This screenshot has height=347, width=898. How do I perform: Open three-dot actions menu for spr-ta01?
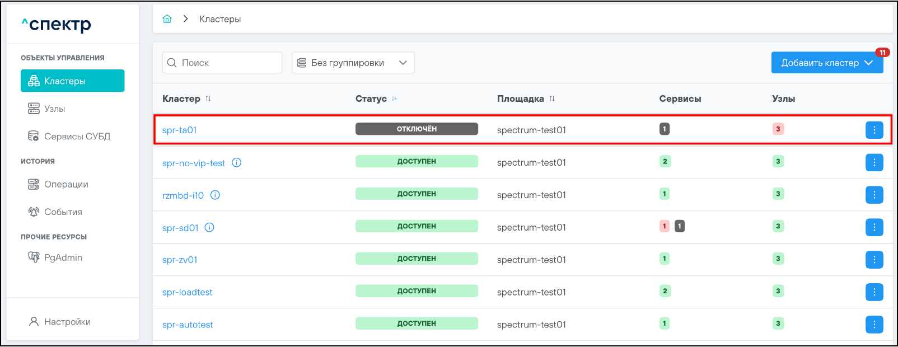click(874, 130)
